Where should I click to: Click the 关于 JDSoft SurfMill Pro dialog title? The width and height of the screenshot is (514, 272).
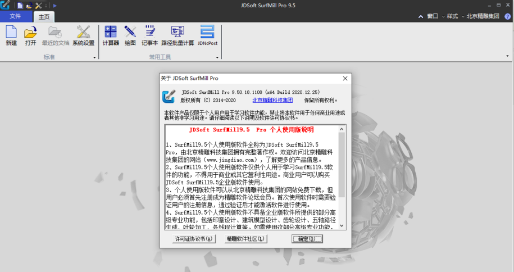[189, 79]
